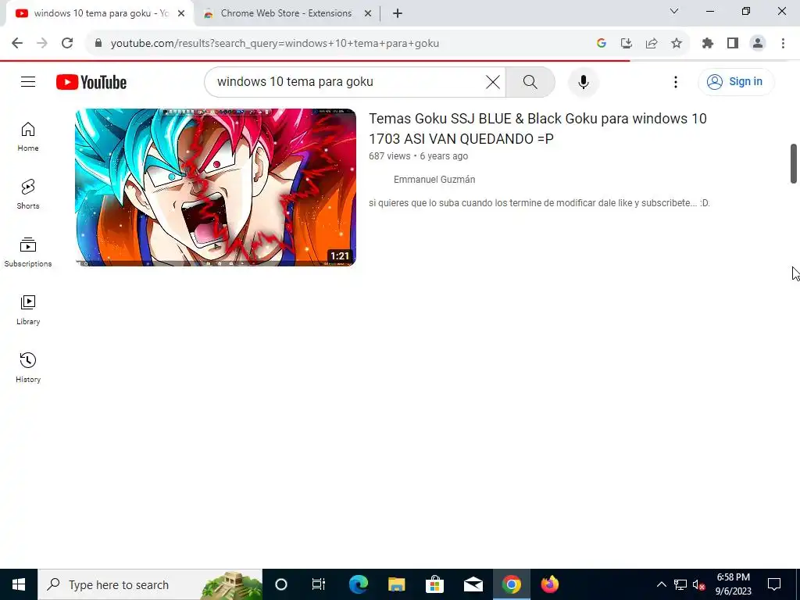Open Shorts in the sidebar
The width and height of the screenshot is (800, 600).
28,195
